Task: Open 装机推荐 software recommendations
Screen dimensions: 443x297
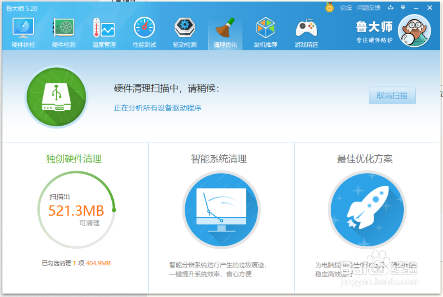Action: click(x=265, y=33)
